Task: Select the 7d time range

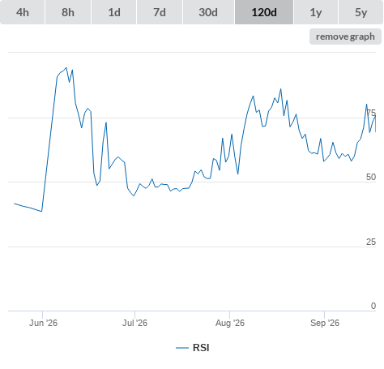Action: coord(160,12)
